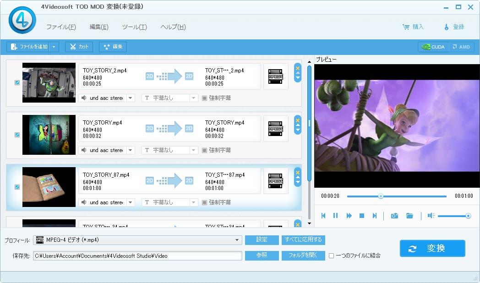Move TOY_STORY.mp4 down in list
The image size is (480, 283).
[298, 130]
